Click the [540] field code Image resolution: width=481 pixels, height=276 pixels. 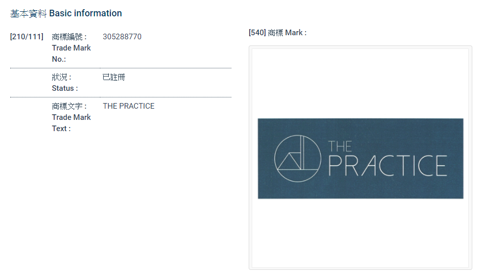tap(257, 33)
